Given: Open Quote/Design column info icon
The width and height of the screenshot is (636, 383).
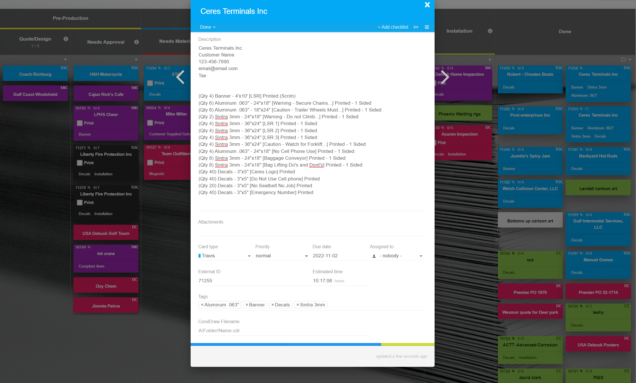Looking at the screenshot, I should 66,39.
